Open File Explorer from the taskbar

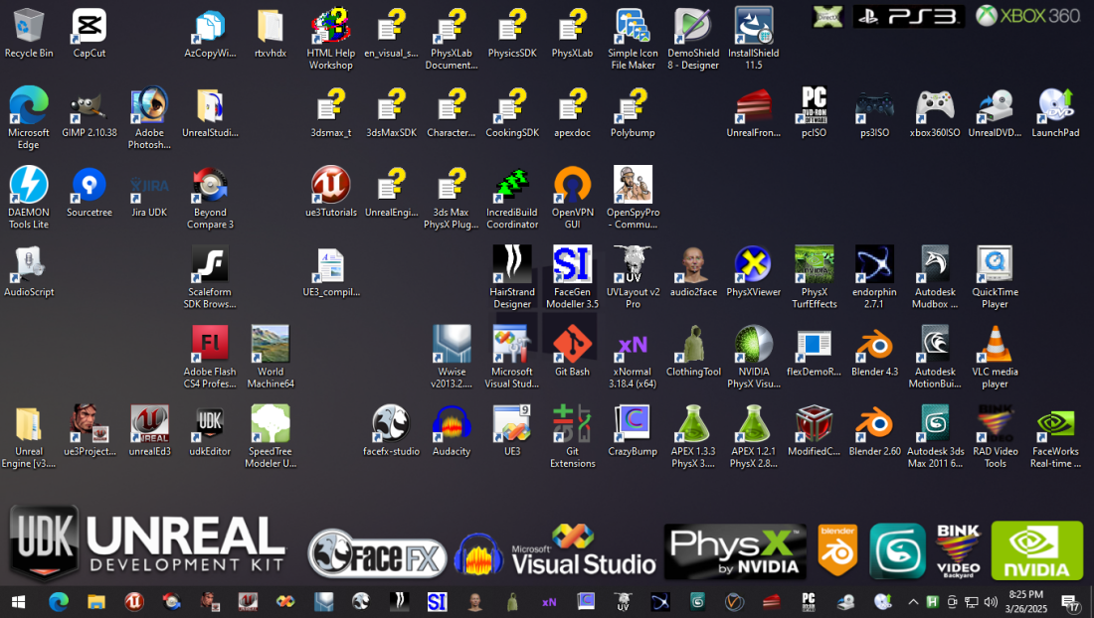96,601
